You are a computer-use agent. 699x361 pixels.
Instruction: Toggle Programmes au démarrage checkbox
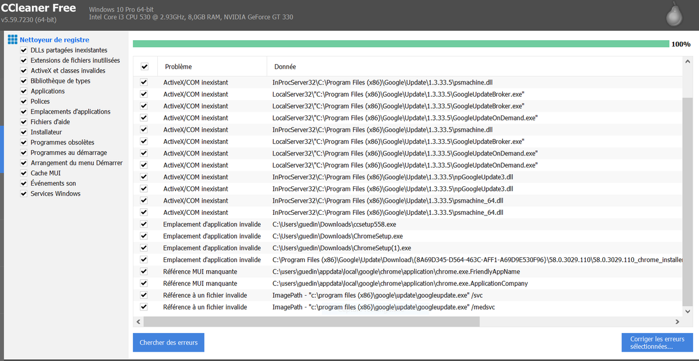(24, 153)
